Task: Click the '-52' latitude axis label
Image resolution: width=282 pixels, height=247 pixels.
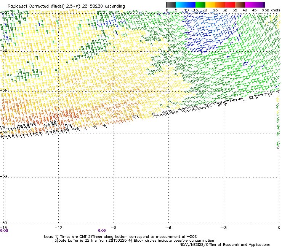Action: tap(3, 51)
